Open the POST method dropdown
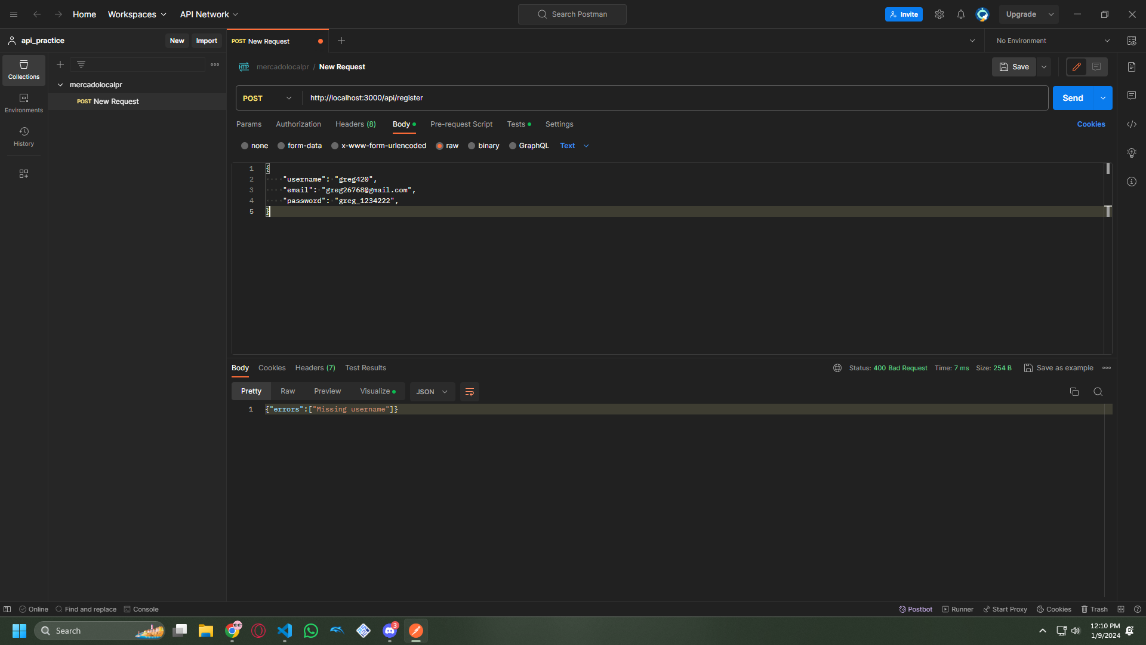This screenshot has width=1146, height=645. click(x=267, y=98)
